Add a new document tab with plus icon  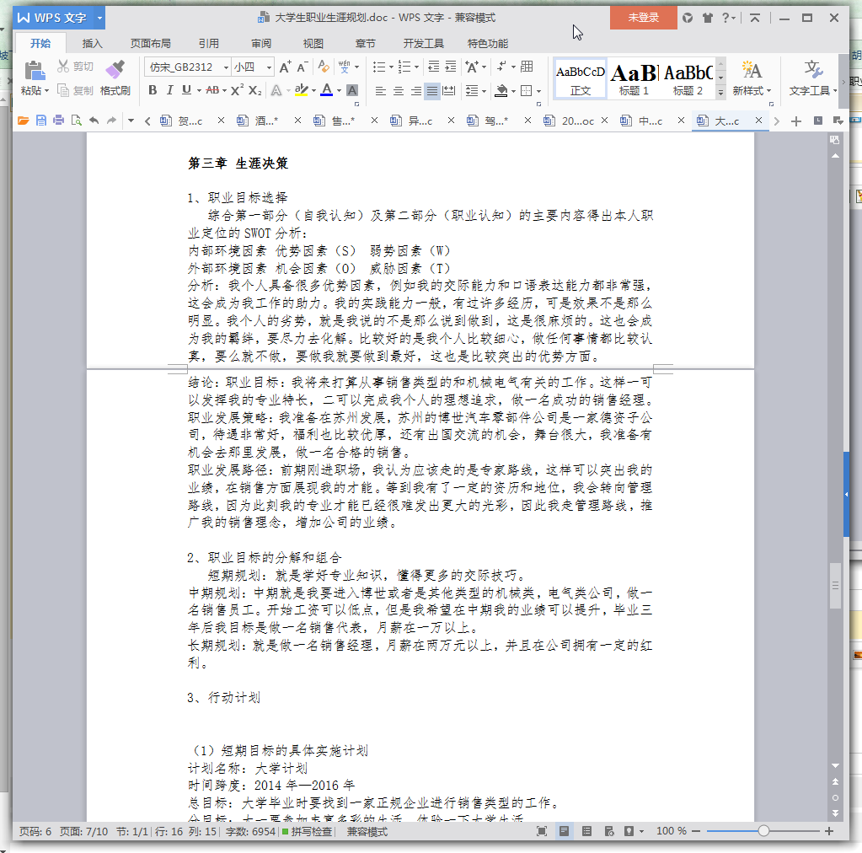click(796, 121)
